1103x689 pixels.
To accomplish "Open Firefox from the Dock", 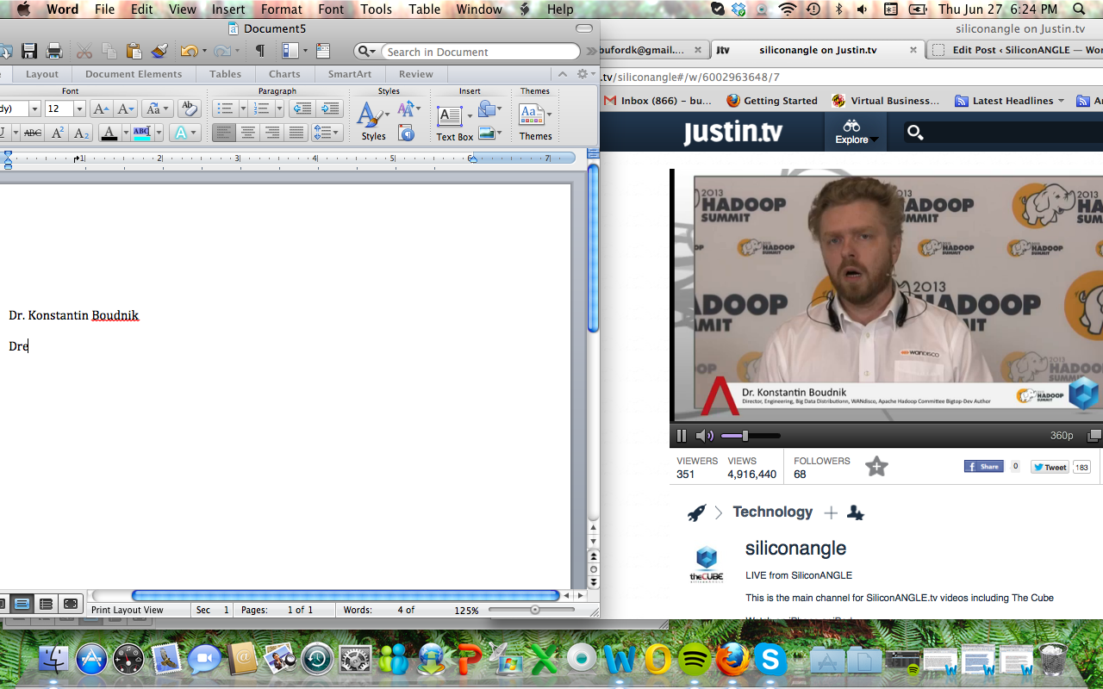I will 733,660.
